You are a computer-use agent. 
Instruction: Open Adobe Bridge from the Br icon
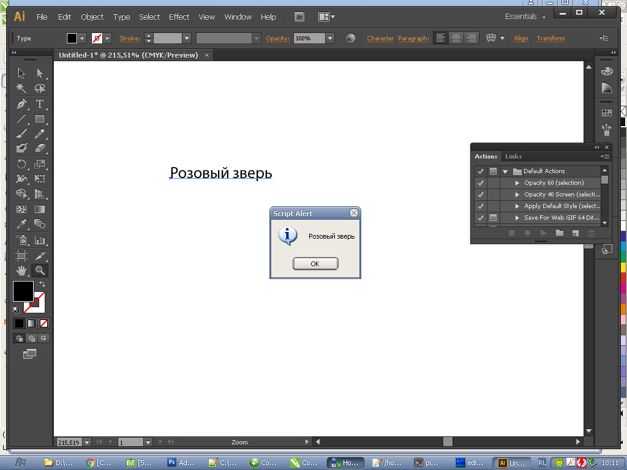[299, 17]
